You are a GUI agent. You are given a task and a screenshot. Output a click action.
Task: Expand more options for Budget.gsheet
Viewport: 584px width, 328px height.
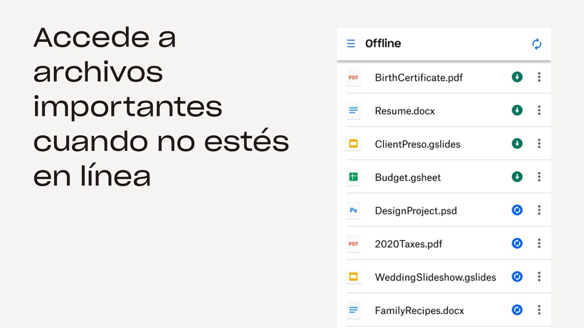pyautogui.click(x=539, y=177)
